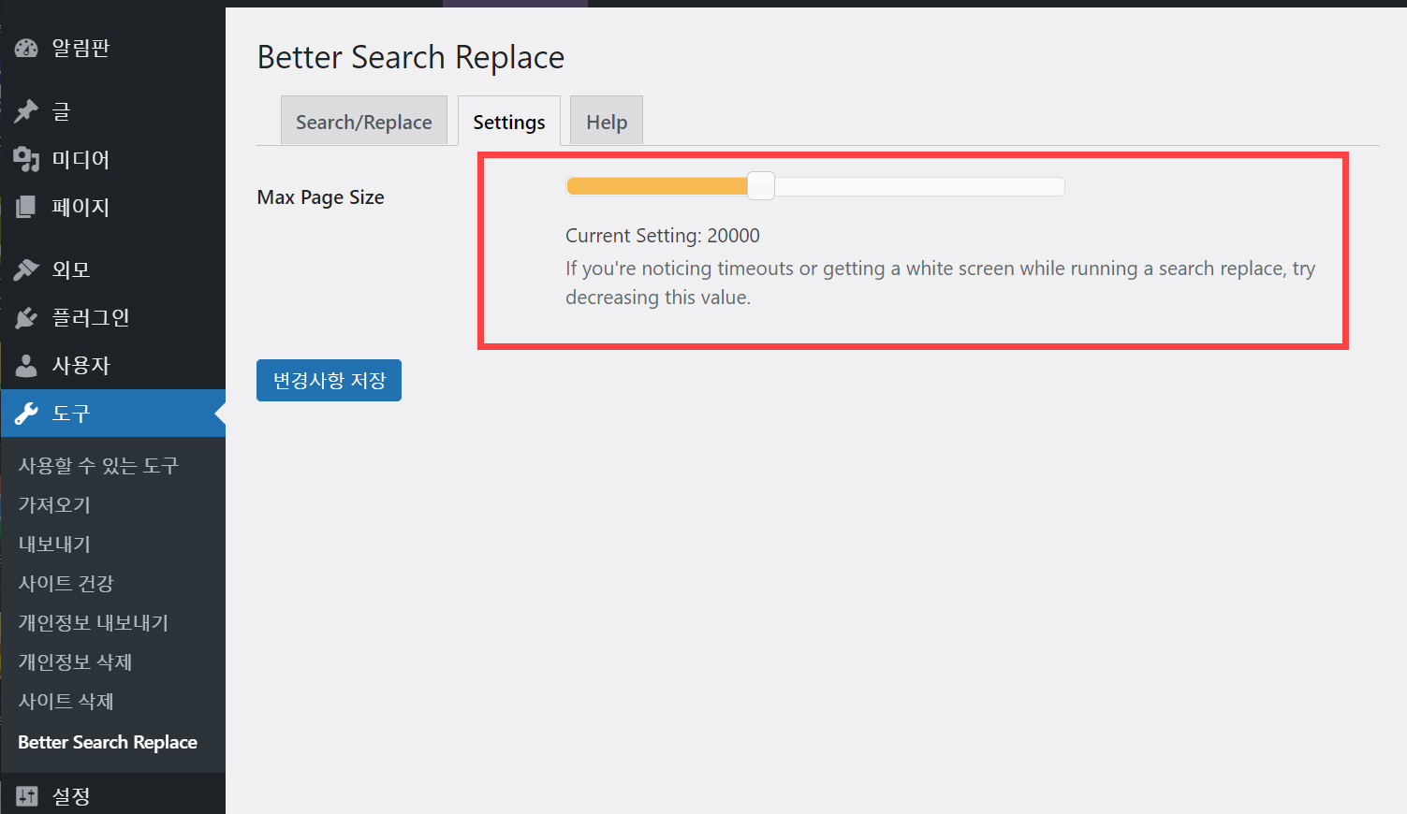Image resolution: width=1407 pixels, height=814 pixels.
Task: Click the Better Search Replace page heading
Action: tap(411, 57)
